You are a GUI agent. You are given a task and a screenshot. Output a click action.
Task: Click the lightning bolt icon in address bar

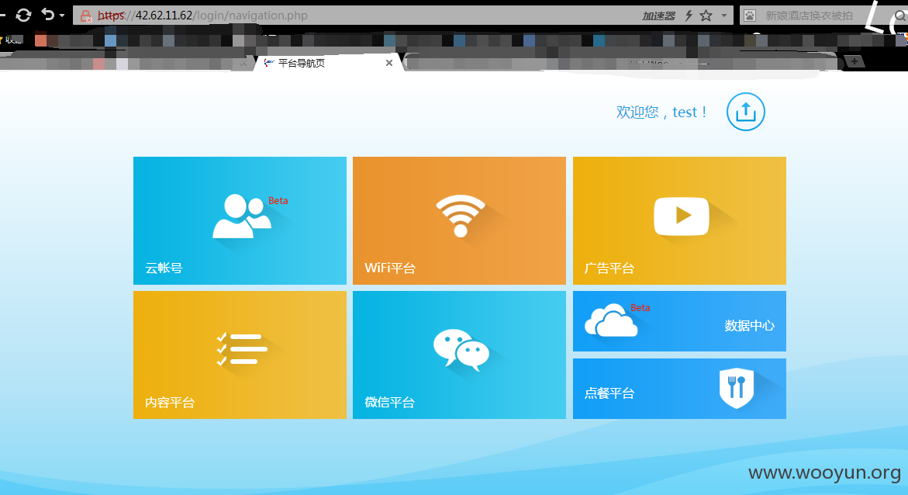pos(689,16)
